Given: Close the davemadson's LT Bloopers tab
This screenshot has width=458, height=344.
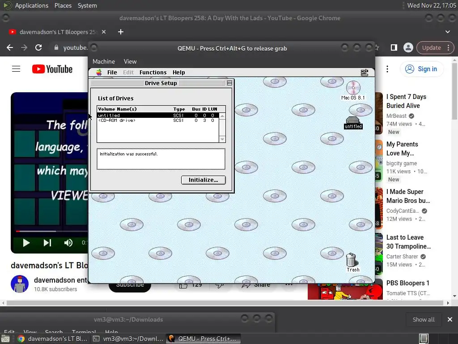Looking at the screenshot, I should pos(104,32).
